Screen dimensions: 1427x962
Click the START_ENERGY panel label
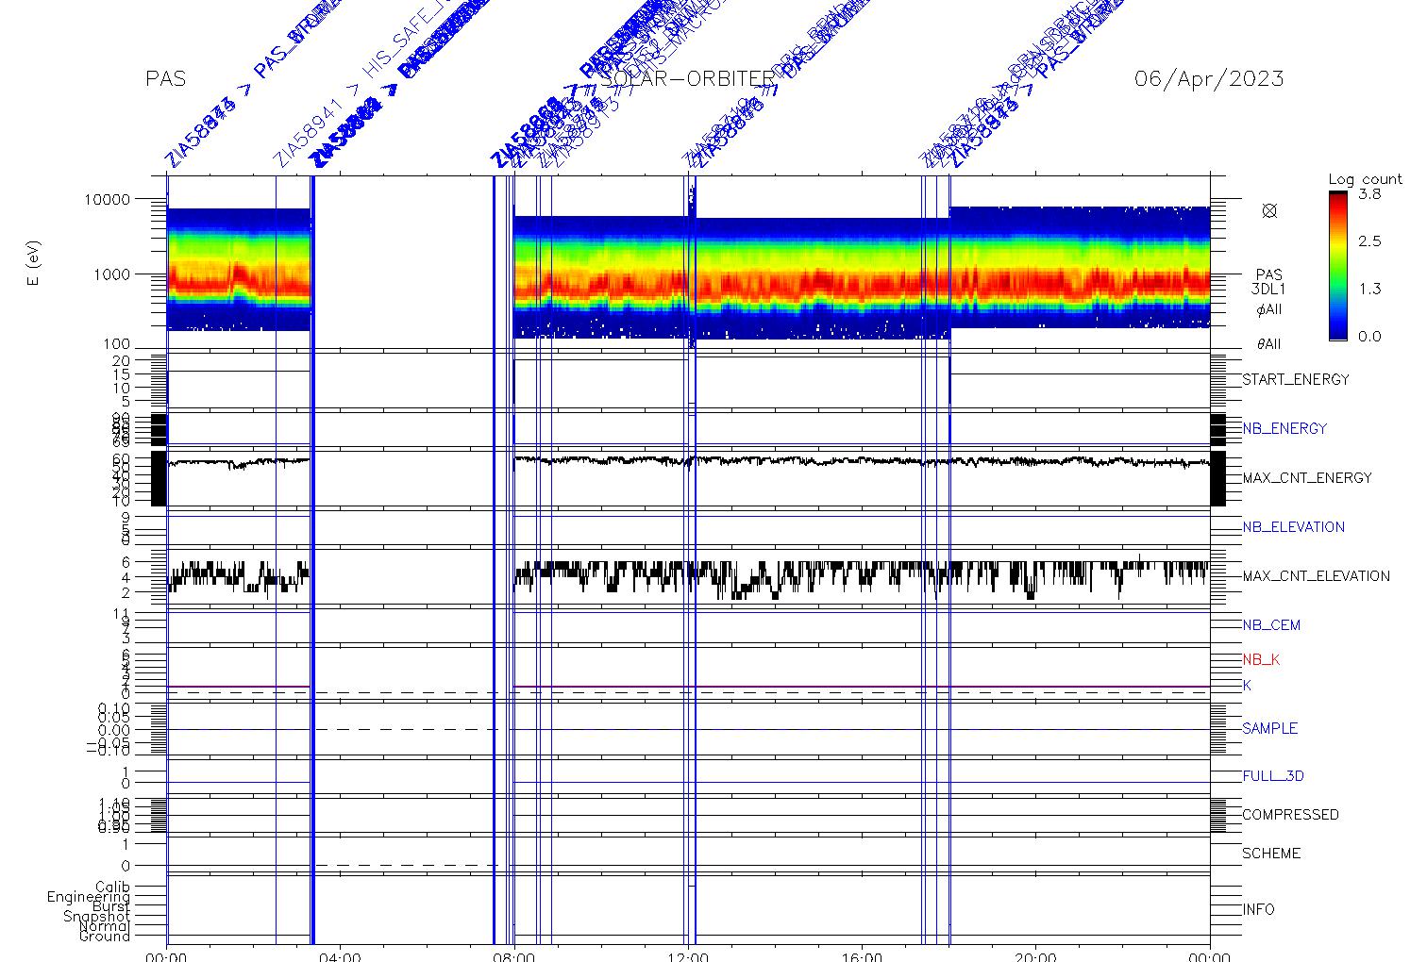1296,380
